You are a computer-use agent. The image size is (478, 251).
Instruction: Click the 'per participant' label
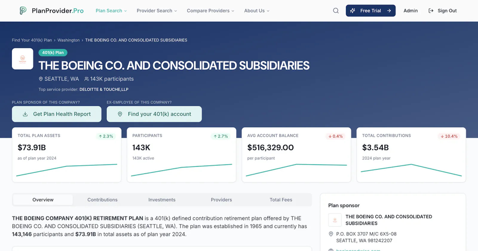tap(261, 158)
